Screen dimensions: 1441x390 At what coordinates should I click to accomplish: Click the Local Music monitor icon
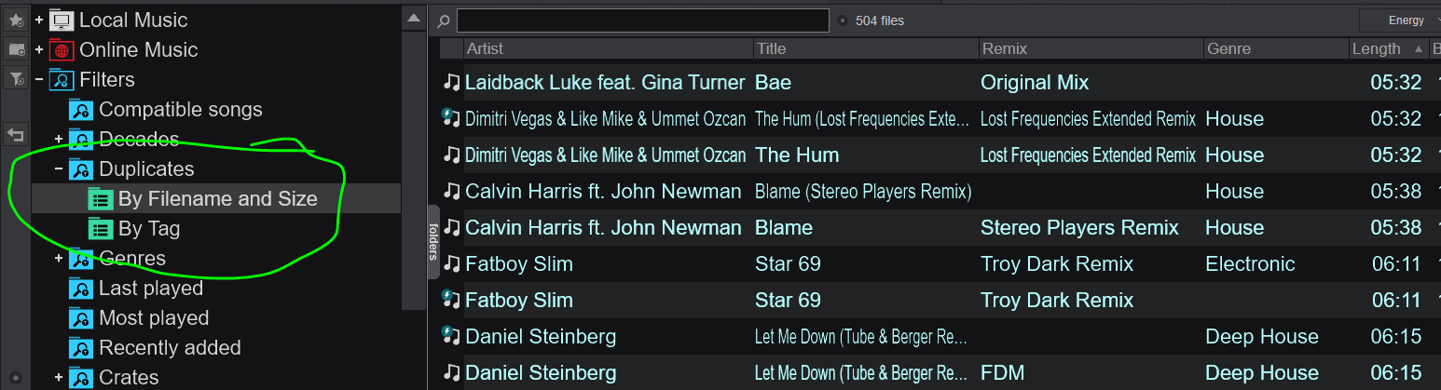click(x=62, y=20)
